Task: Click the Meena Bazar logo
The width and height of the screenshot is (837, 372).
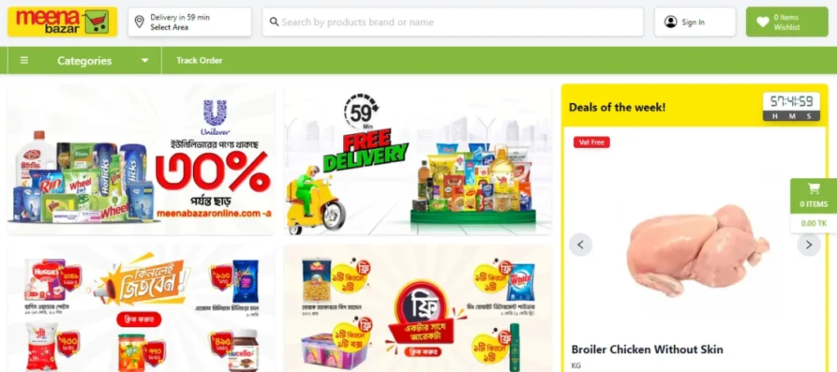Action: pyautogui.click(x=62, y=22)
